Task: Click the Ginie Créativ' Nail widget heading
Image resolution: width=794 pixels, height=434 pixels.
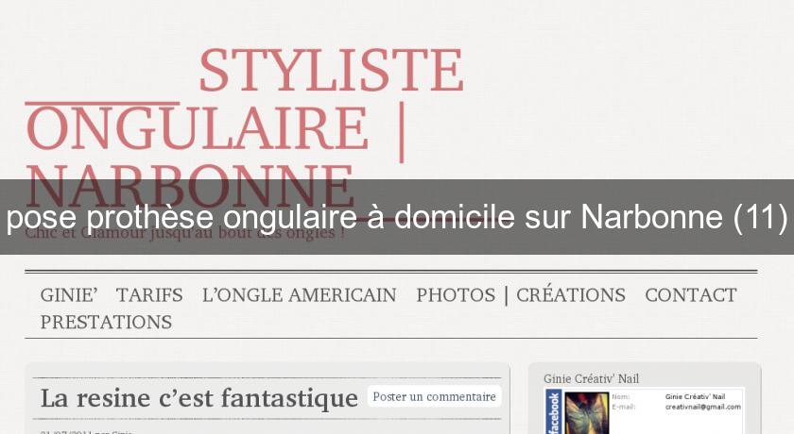Action: click(591, 378)
